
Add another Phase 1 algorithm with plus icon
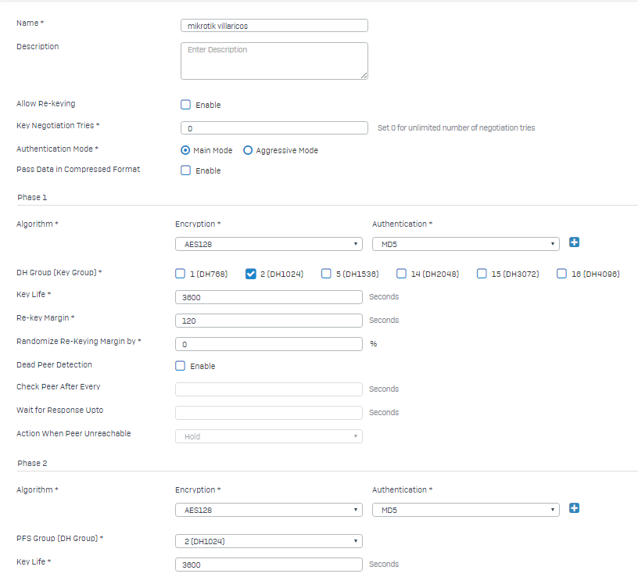point(574,242)
